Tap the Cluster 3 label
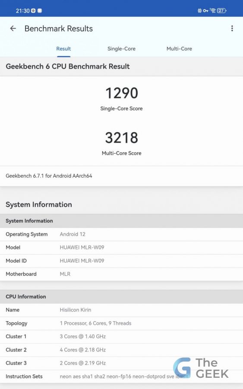This screenshot has height=389, width=243. pyautogui.click(x=16, y=363)
